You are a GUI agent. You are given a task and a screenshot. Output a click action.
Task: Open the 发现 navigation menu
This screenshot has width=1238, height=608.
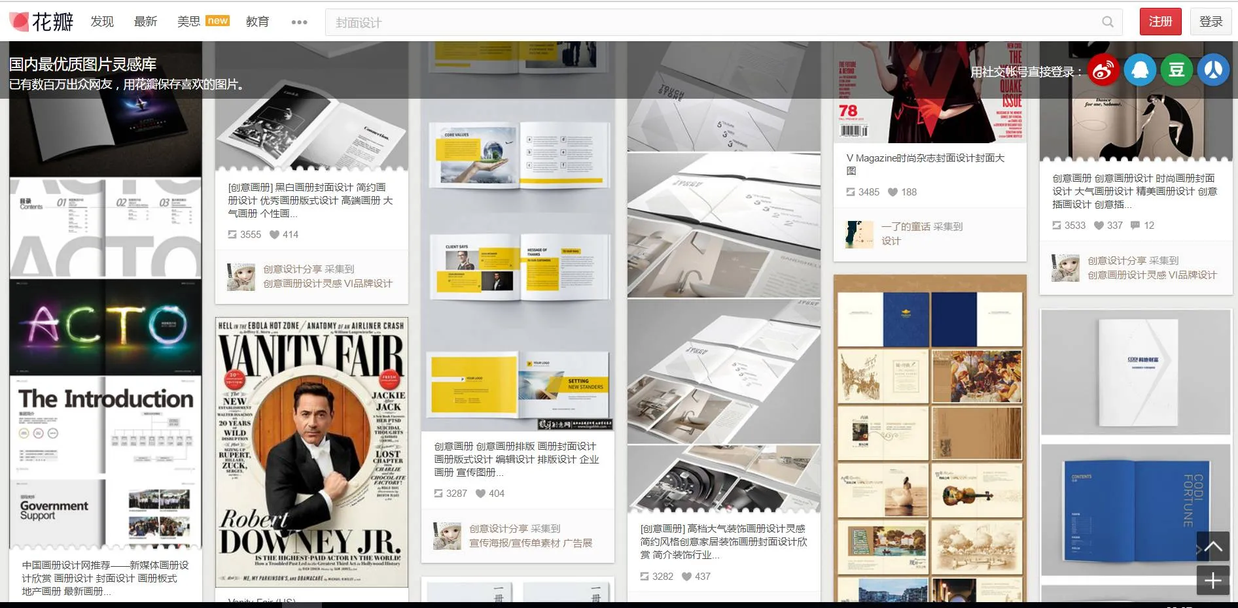point(102,22)
